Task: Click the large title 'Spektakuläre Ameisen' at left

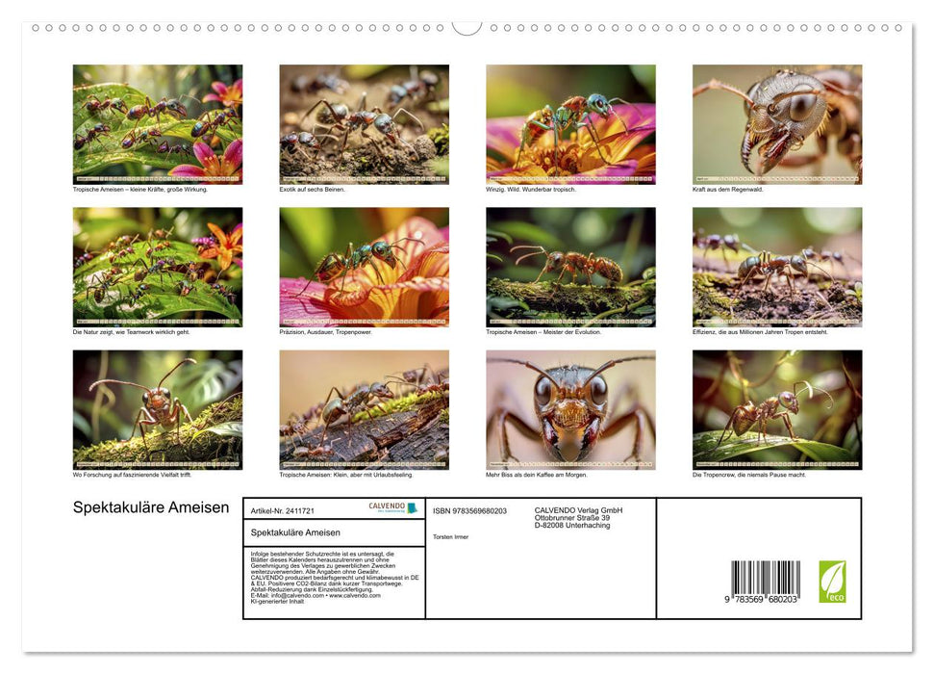Action: point(151,507)
